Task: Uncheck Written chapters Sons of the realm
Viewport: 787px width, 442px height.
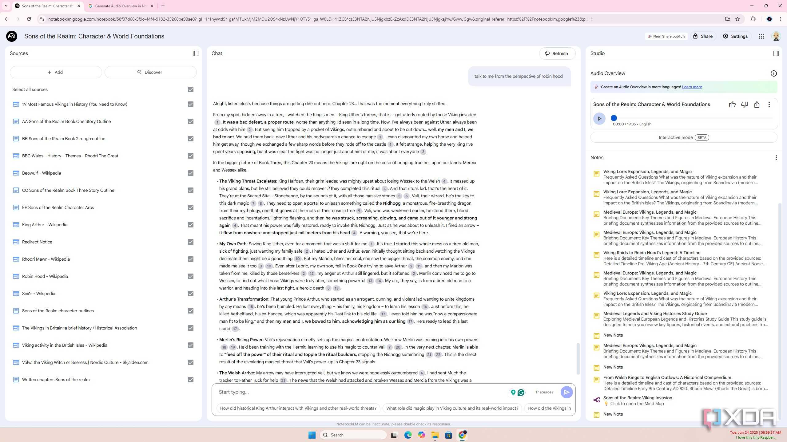Action: click(191, 380)
